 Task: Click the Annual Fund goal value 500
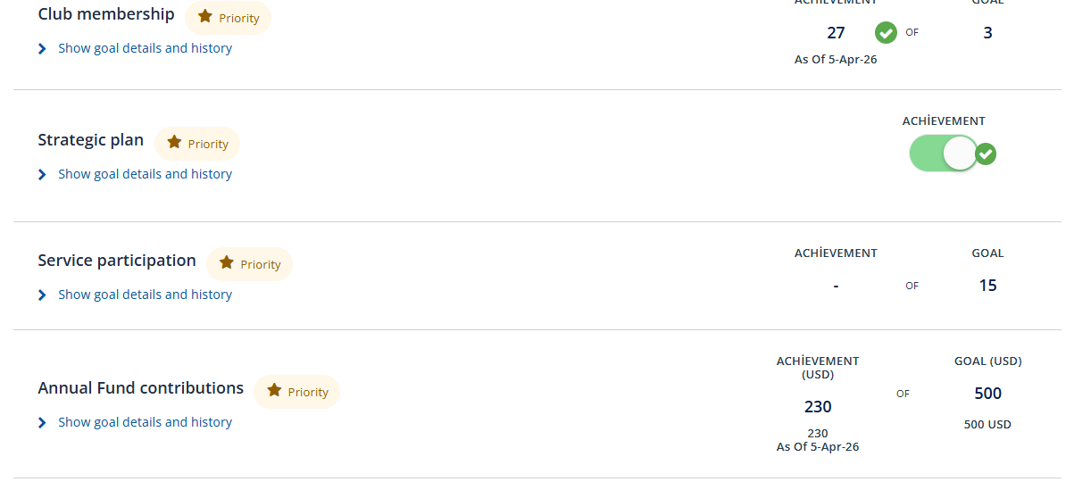[987, 394]
